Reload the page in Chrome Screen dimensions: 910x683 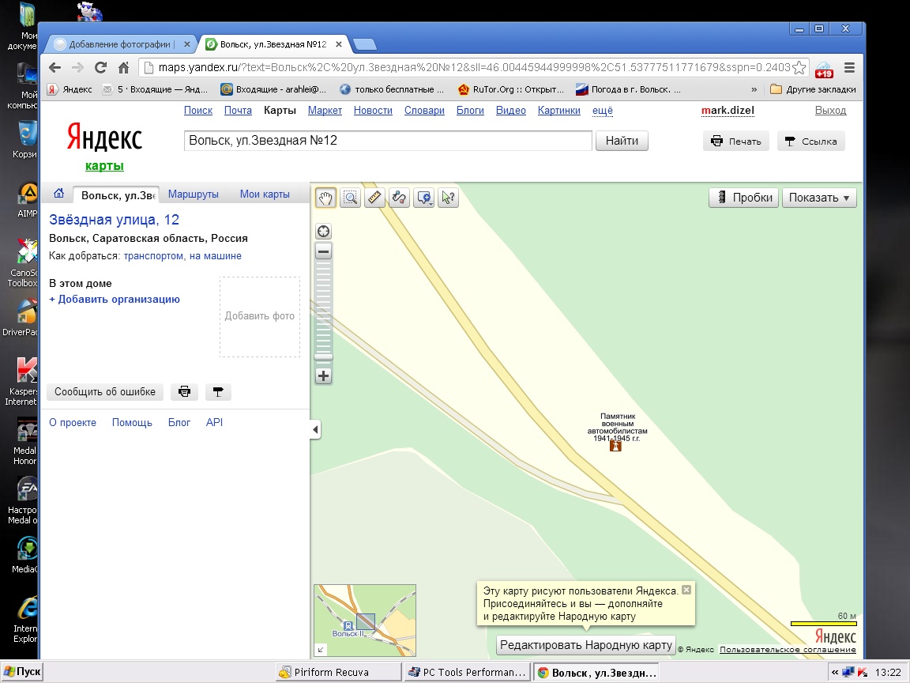click(100, 67)
